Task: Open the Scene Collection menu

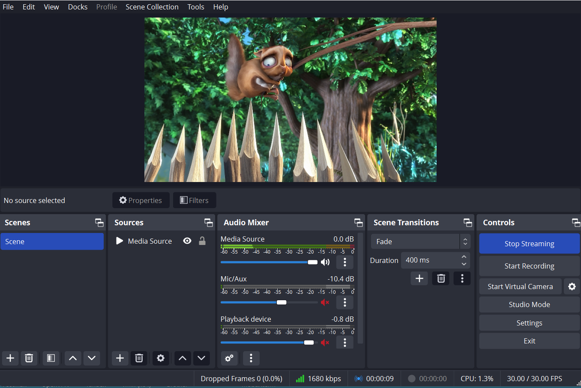Action: click(x=152, y=7)
